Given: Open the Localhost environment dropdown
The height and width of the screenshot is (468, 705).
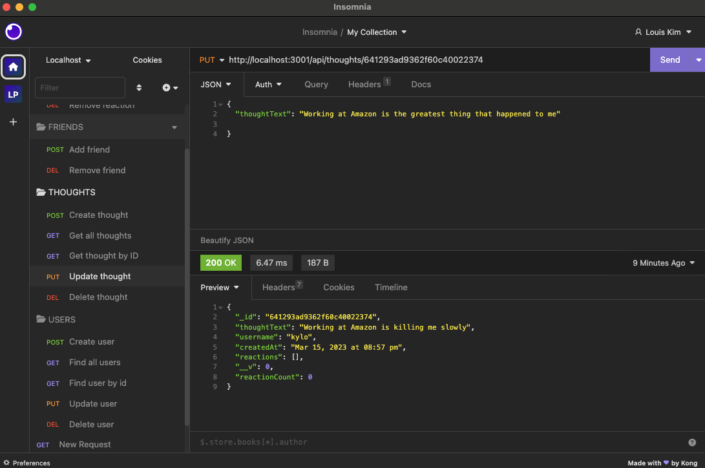Looking at the screenshot, I should (67, 59).
